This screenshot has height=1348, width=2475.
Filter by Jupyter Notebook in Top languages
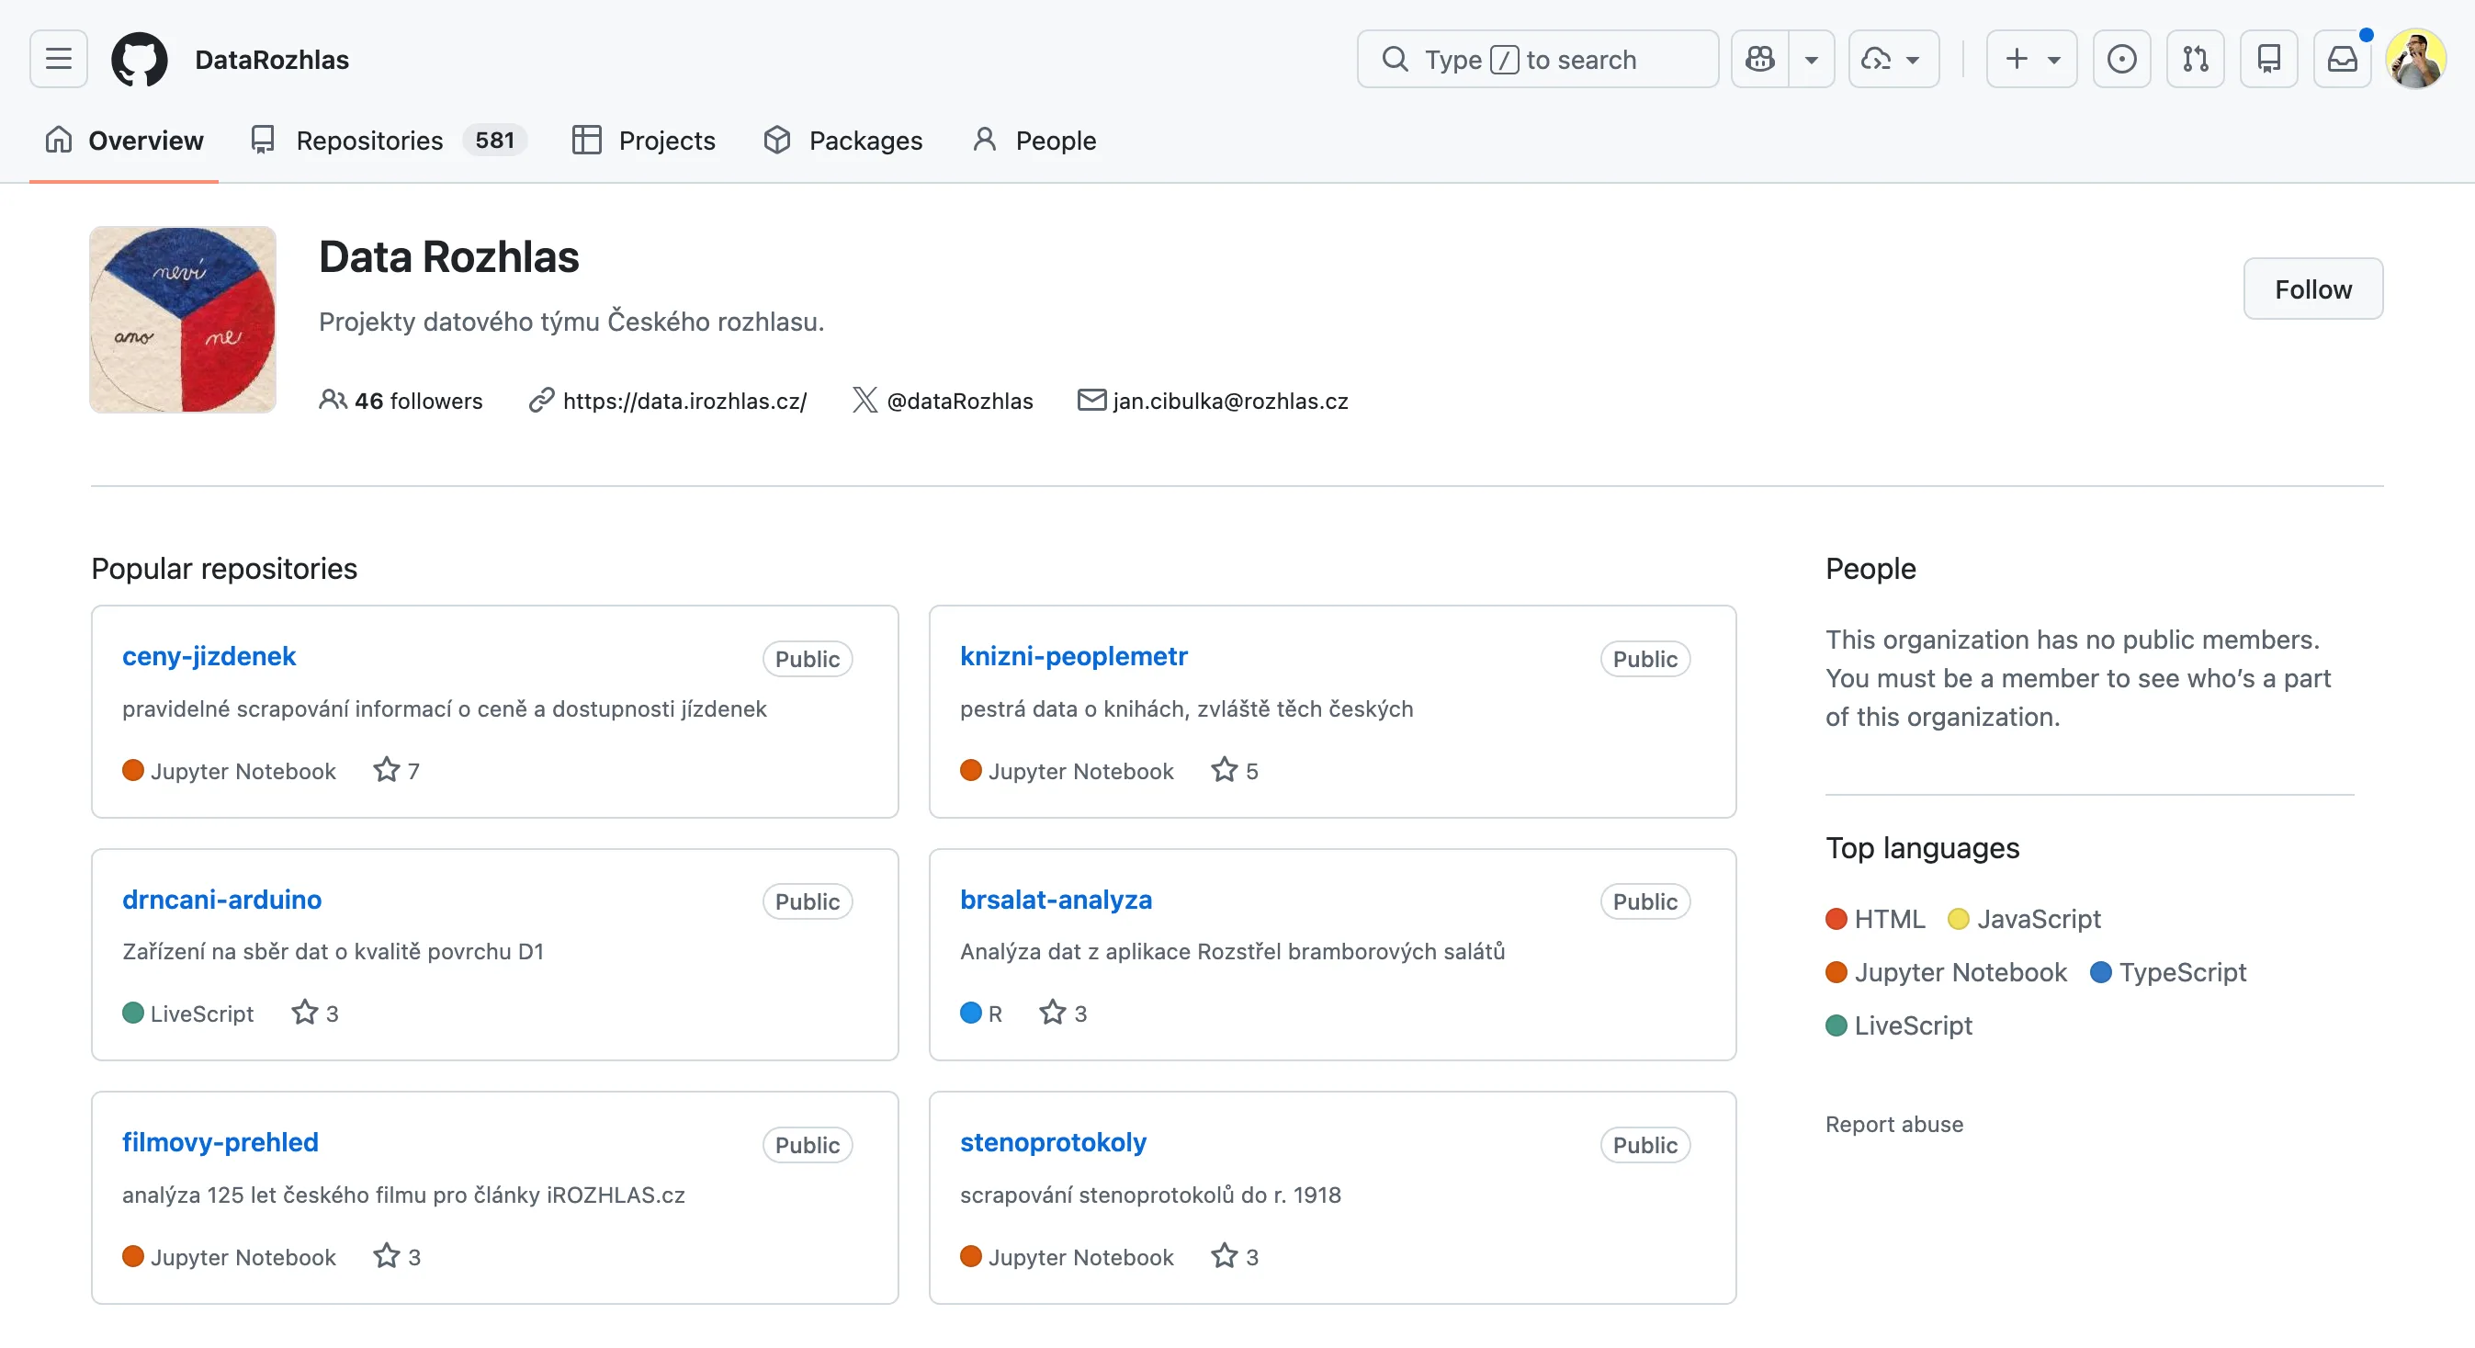1946,972
